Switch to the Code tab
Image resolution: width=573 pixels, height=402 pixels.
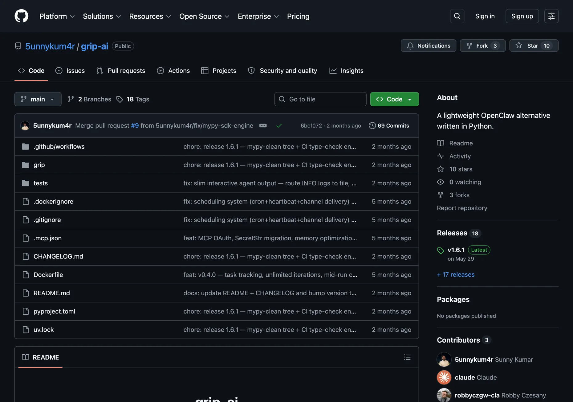[x=31, y=71]
